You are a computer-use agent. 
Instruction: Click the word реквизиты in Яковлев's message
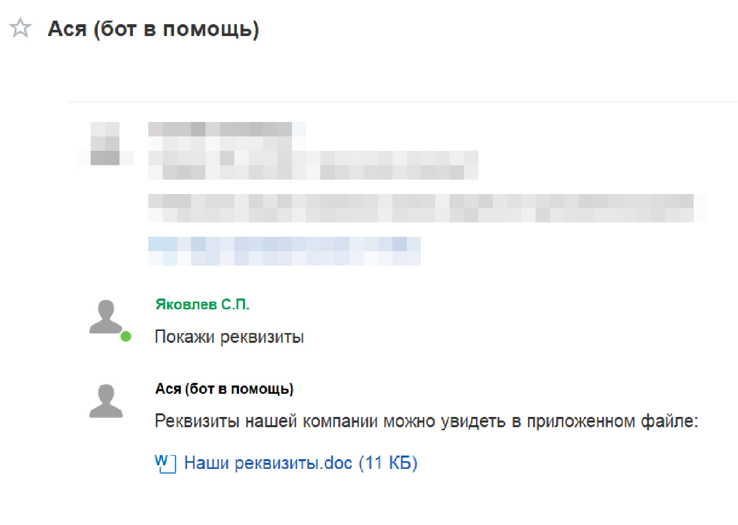[262, 338]
